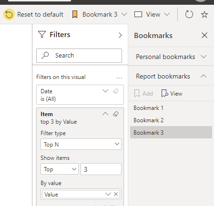Open more options for Filters on this visual

pos(119,78)
